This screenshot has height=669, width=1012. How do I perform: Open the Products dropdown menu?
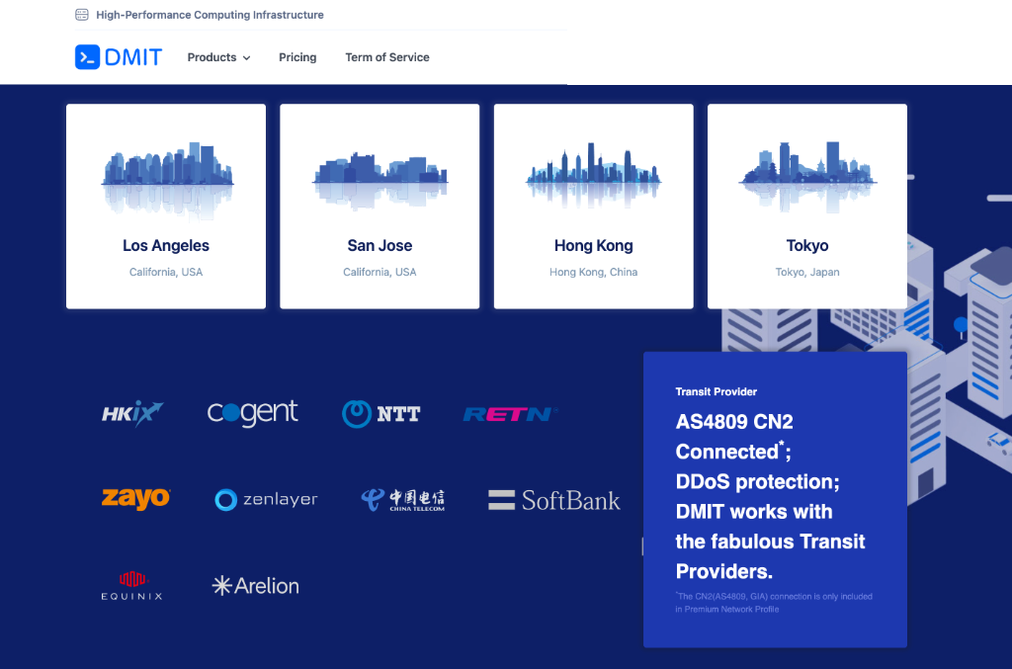pos(218,57)
